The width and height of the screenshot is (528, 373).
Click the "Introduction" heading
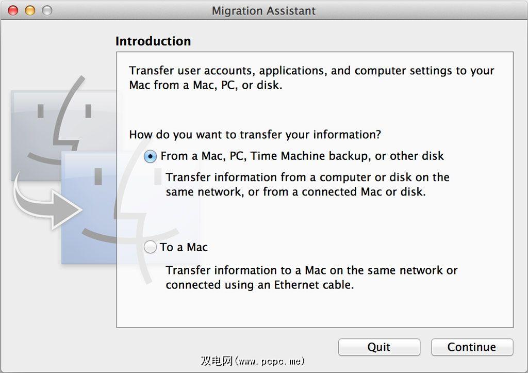tap(153, 41)
